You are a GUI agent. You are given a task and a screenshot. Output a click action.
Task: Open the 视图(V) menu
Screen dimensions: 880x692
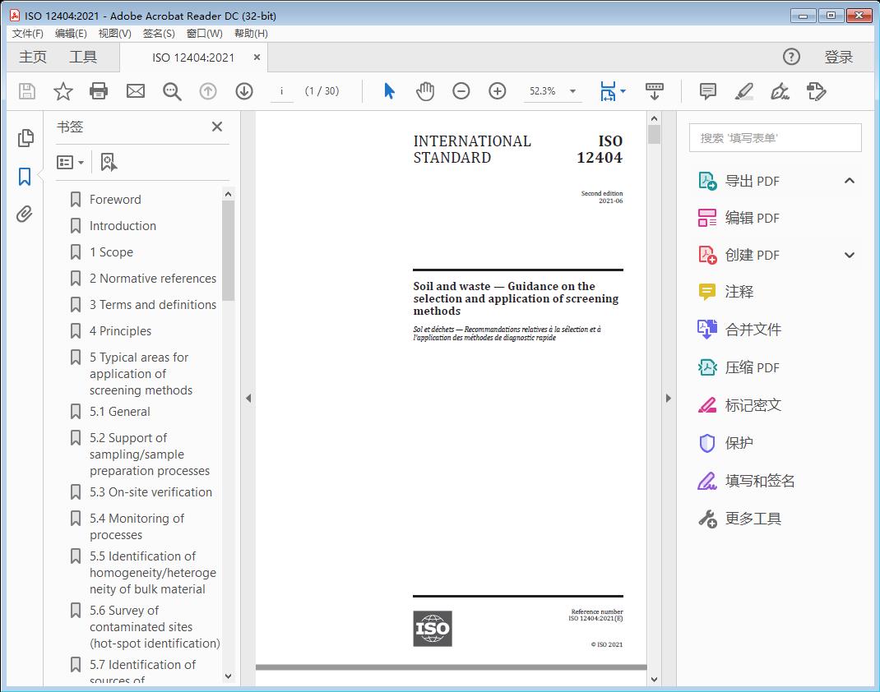point(114,33)
